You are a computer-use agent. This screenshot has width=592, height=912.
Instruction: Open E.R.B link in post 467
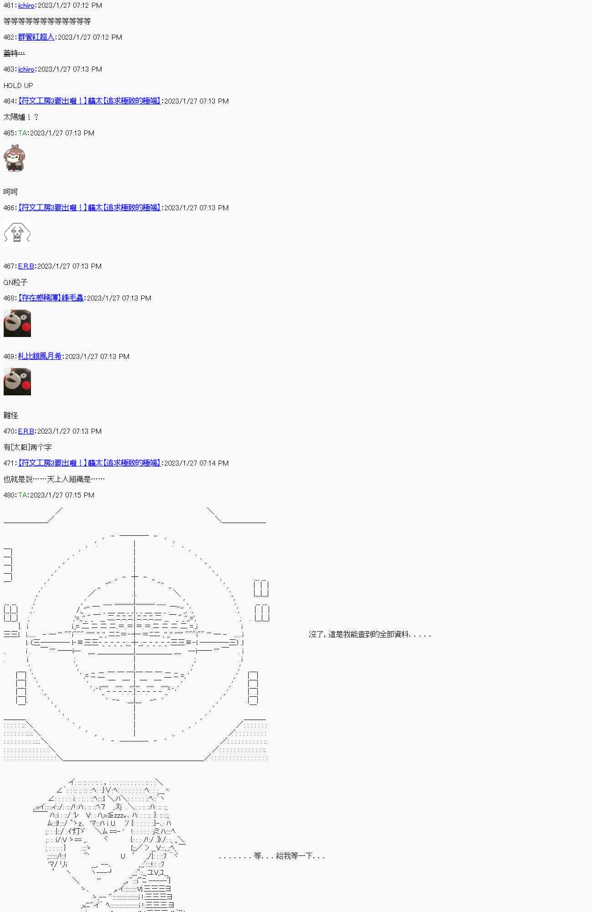[26, 266]
